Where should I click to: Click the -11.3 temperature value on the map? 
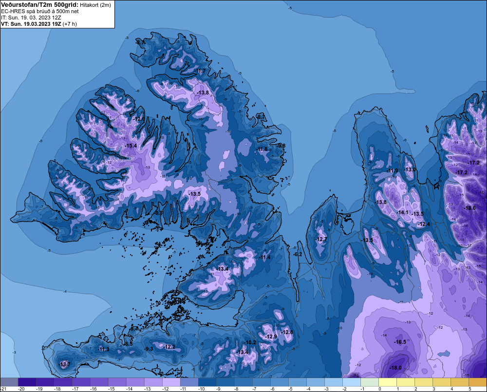(103, 350)
